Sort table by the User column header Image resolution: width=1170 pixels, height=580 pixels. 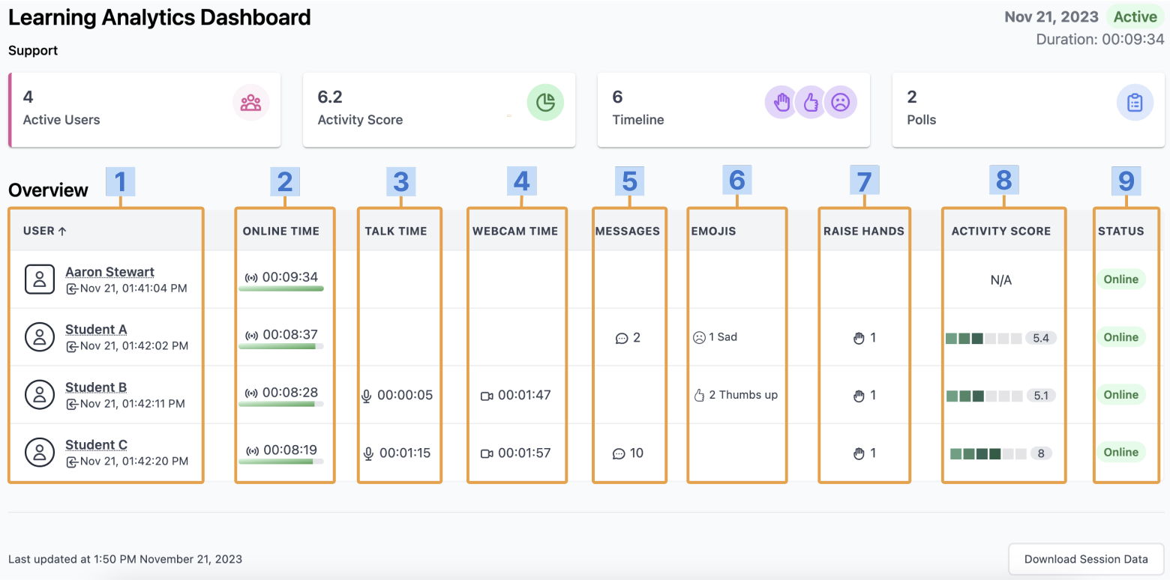pos(45,231)
